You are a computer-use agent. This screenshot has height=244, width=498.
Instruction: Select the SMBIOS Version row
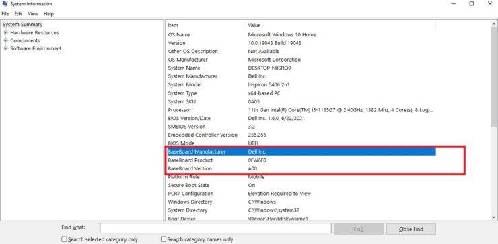pos(301,127)
